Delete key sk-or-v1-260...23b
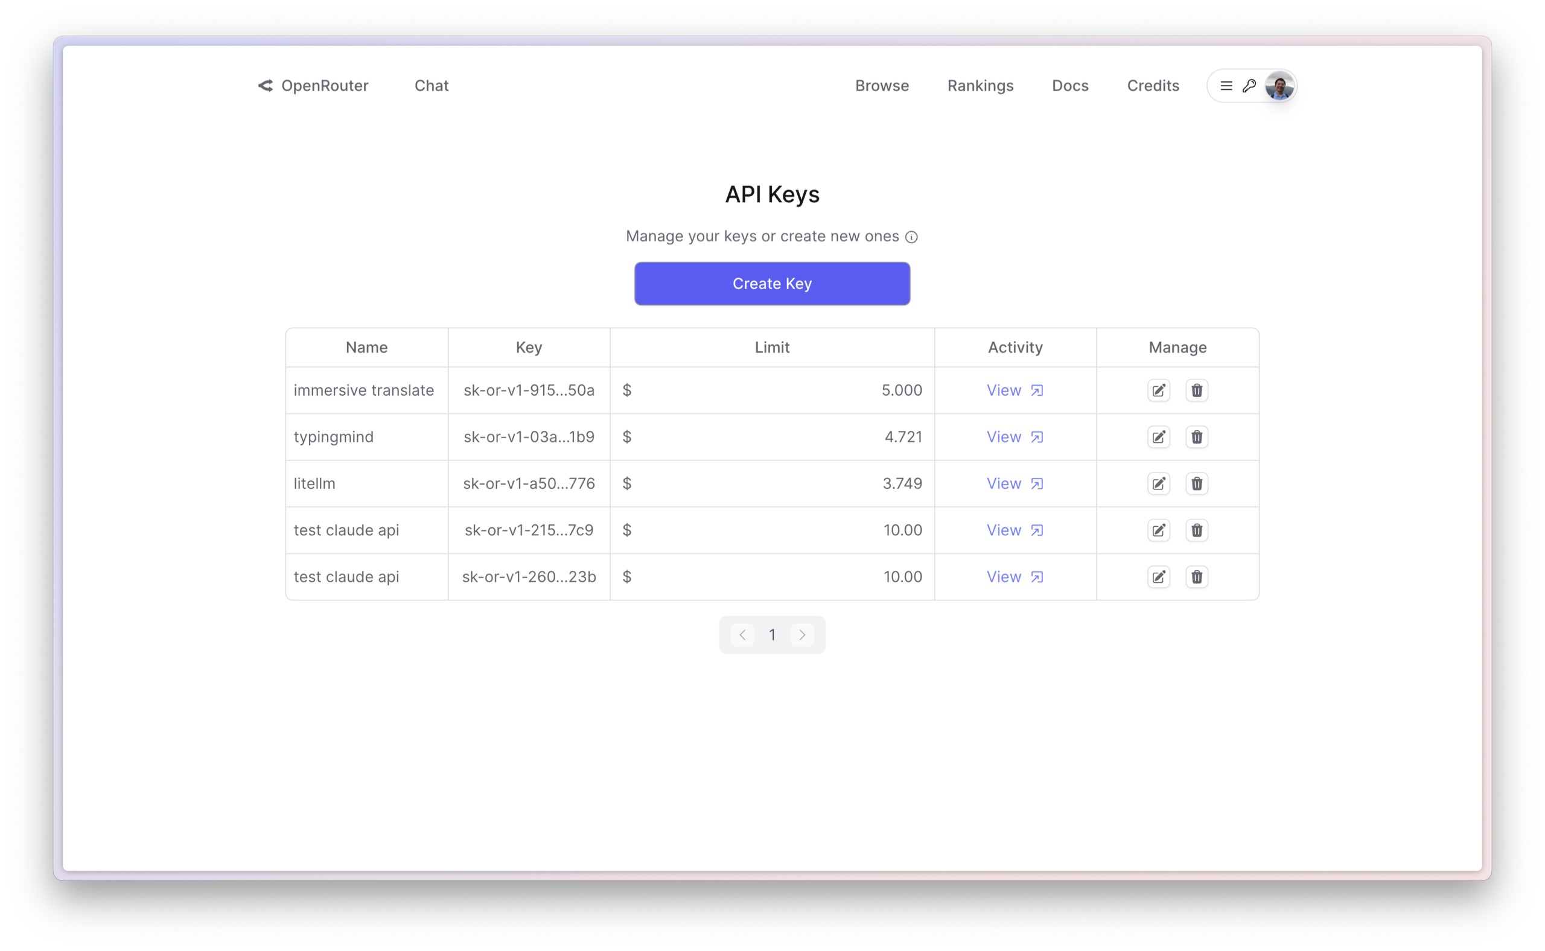This screenshot has width=1545, height=951. pyautogui.click(x=1197, y=577)
